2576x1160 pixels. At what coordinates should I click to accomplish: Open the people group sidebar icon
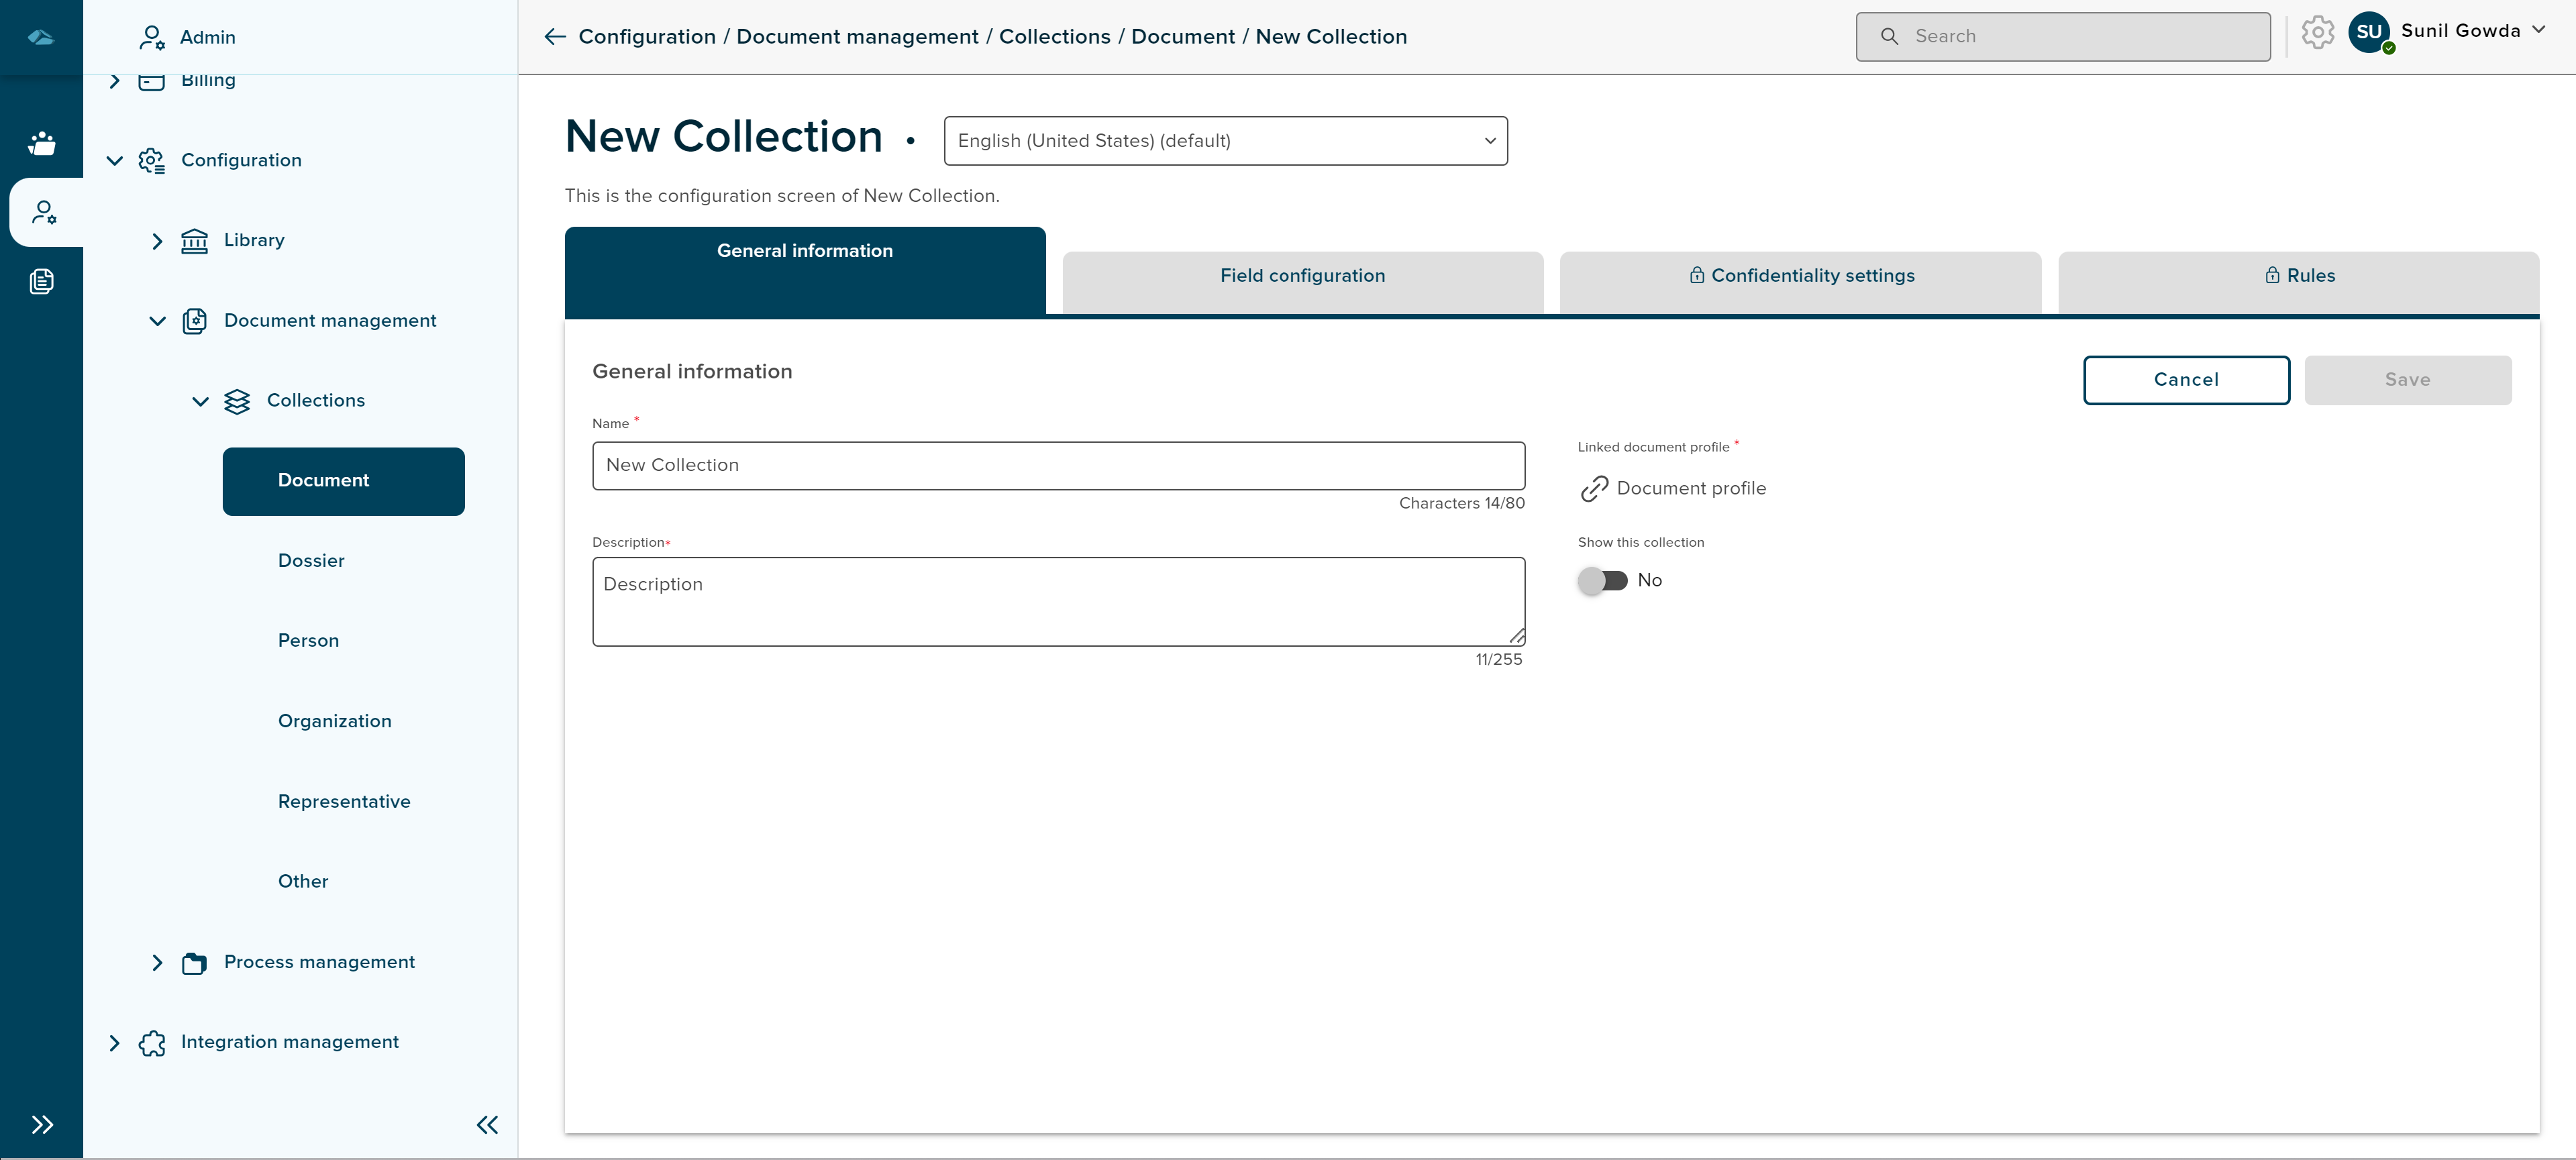pos(41,144)
